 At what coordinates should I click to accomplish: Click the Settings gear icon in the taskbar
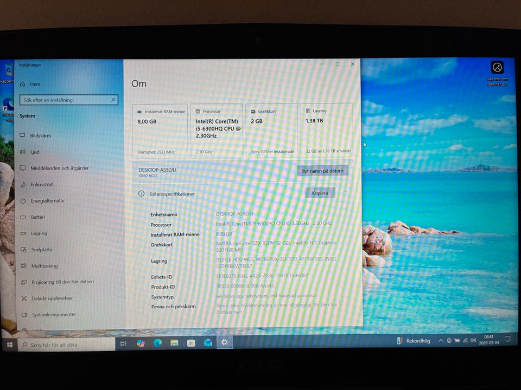pyautogui.click(x=225, y=342)
